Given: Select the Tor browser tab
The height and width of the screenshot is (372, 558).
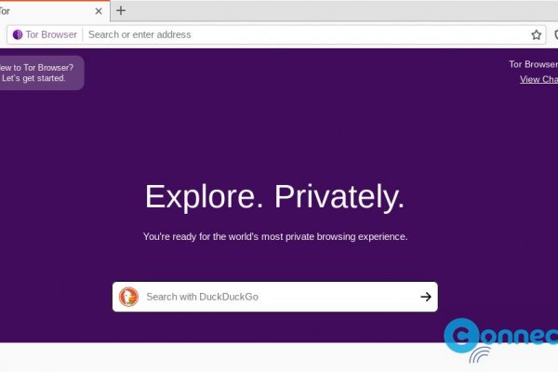Looking at the screenshot, I should tap(37, 11).
